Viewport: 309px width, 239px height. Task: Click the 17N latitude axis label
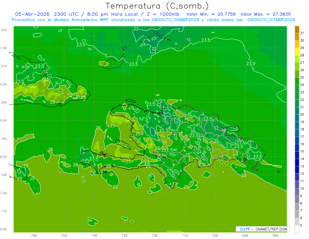click(4, 211)
